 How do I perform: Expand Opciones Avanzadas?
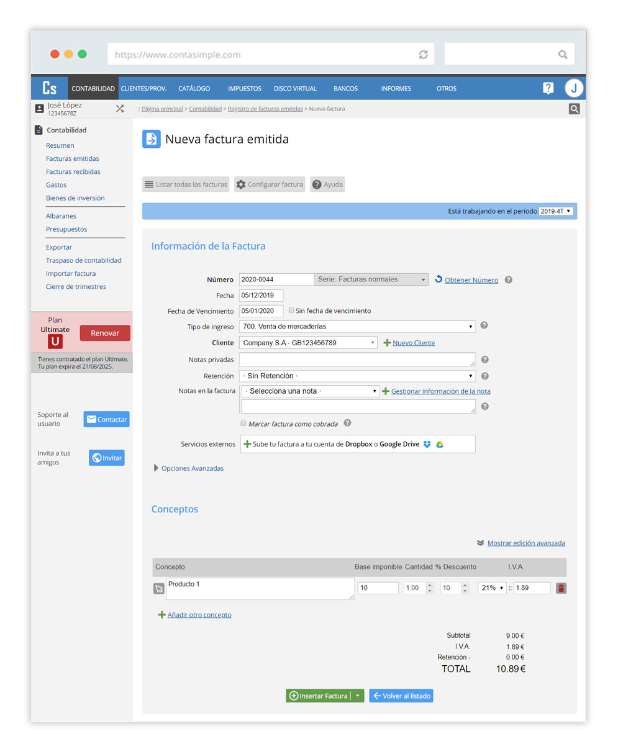(x=189, y=468)
